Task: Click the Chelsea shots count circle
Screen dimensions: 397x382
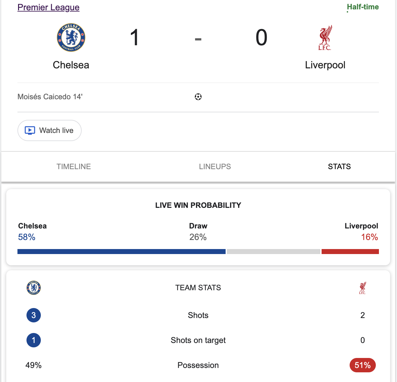Action: (x=34, y=315)
